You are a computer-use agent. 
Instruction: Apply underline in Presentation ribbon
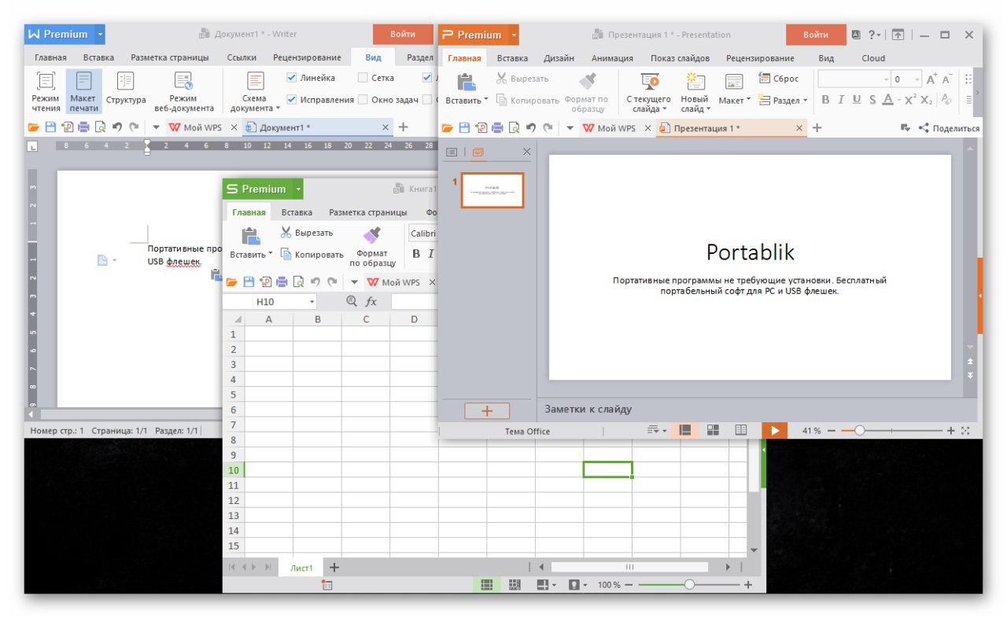tap(857, 100)
